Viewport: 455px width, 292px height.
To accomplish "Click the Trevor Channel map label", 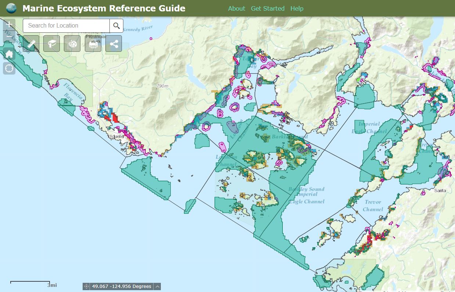I will [x=373, y=206].
